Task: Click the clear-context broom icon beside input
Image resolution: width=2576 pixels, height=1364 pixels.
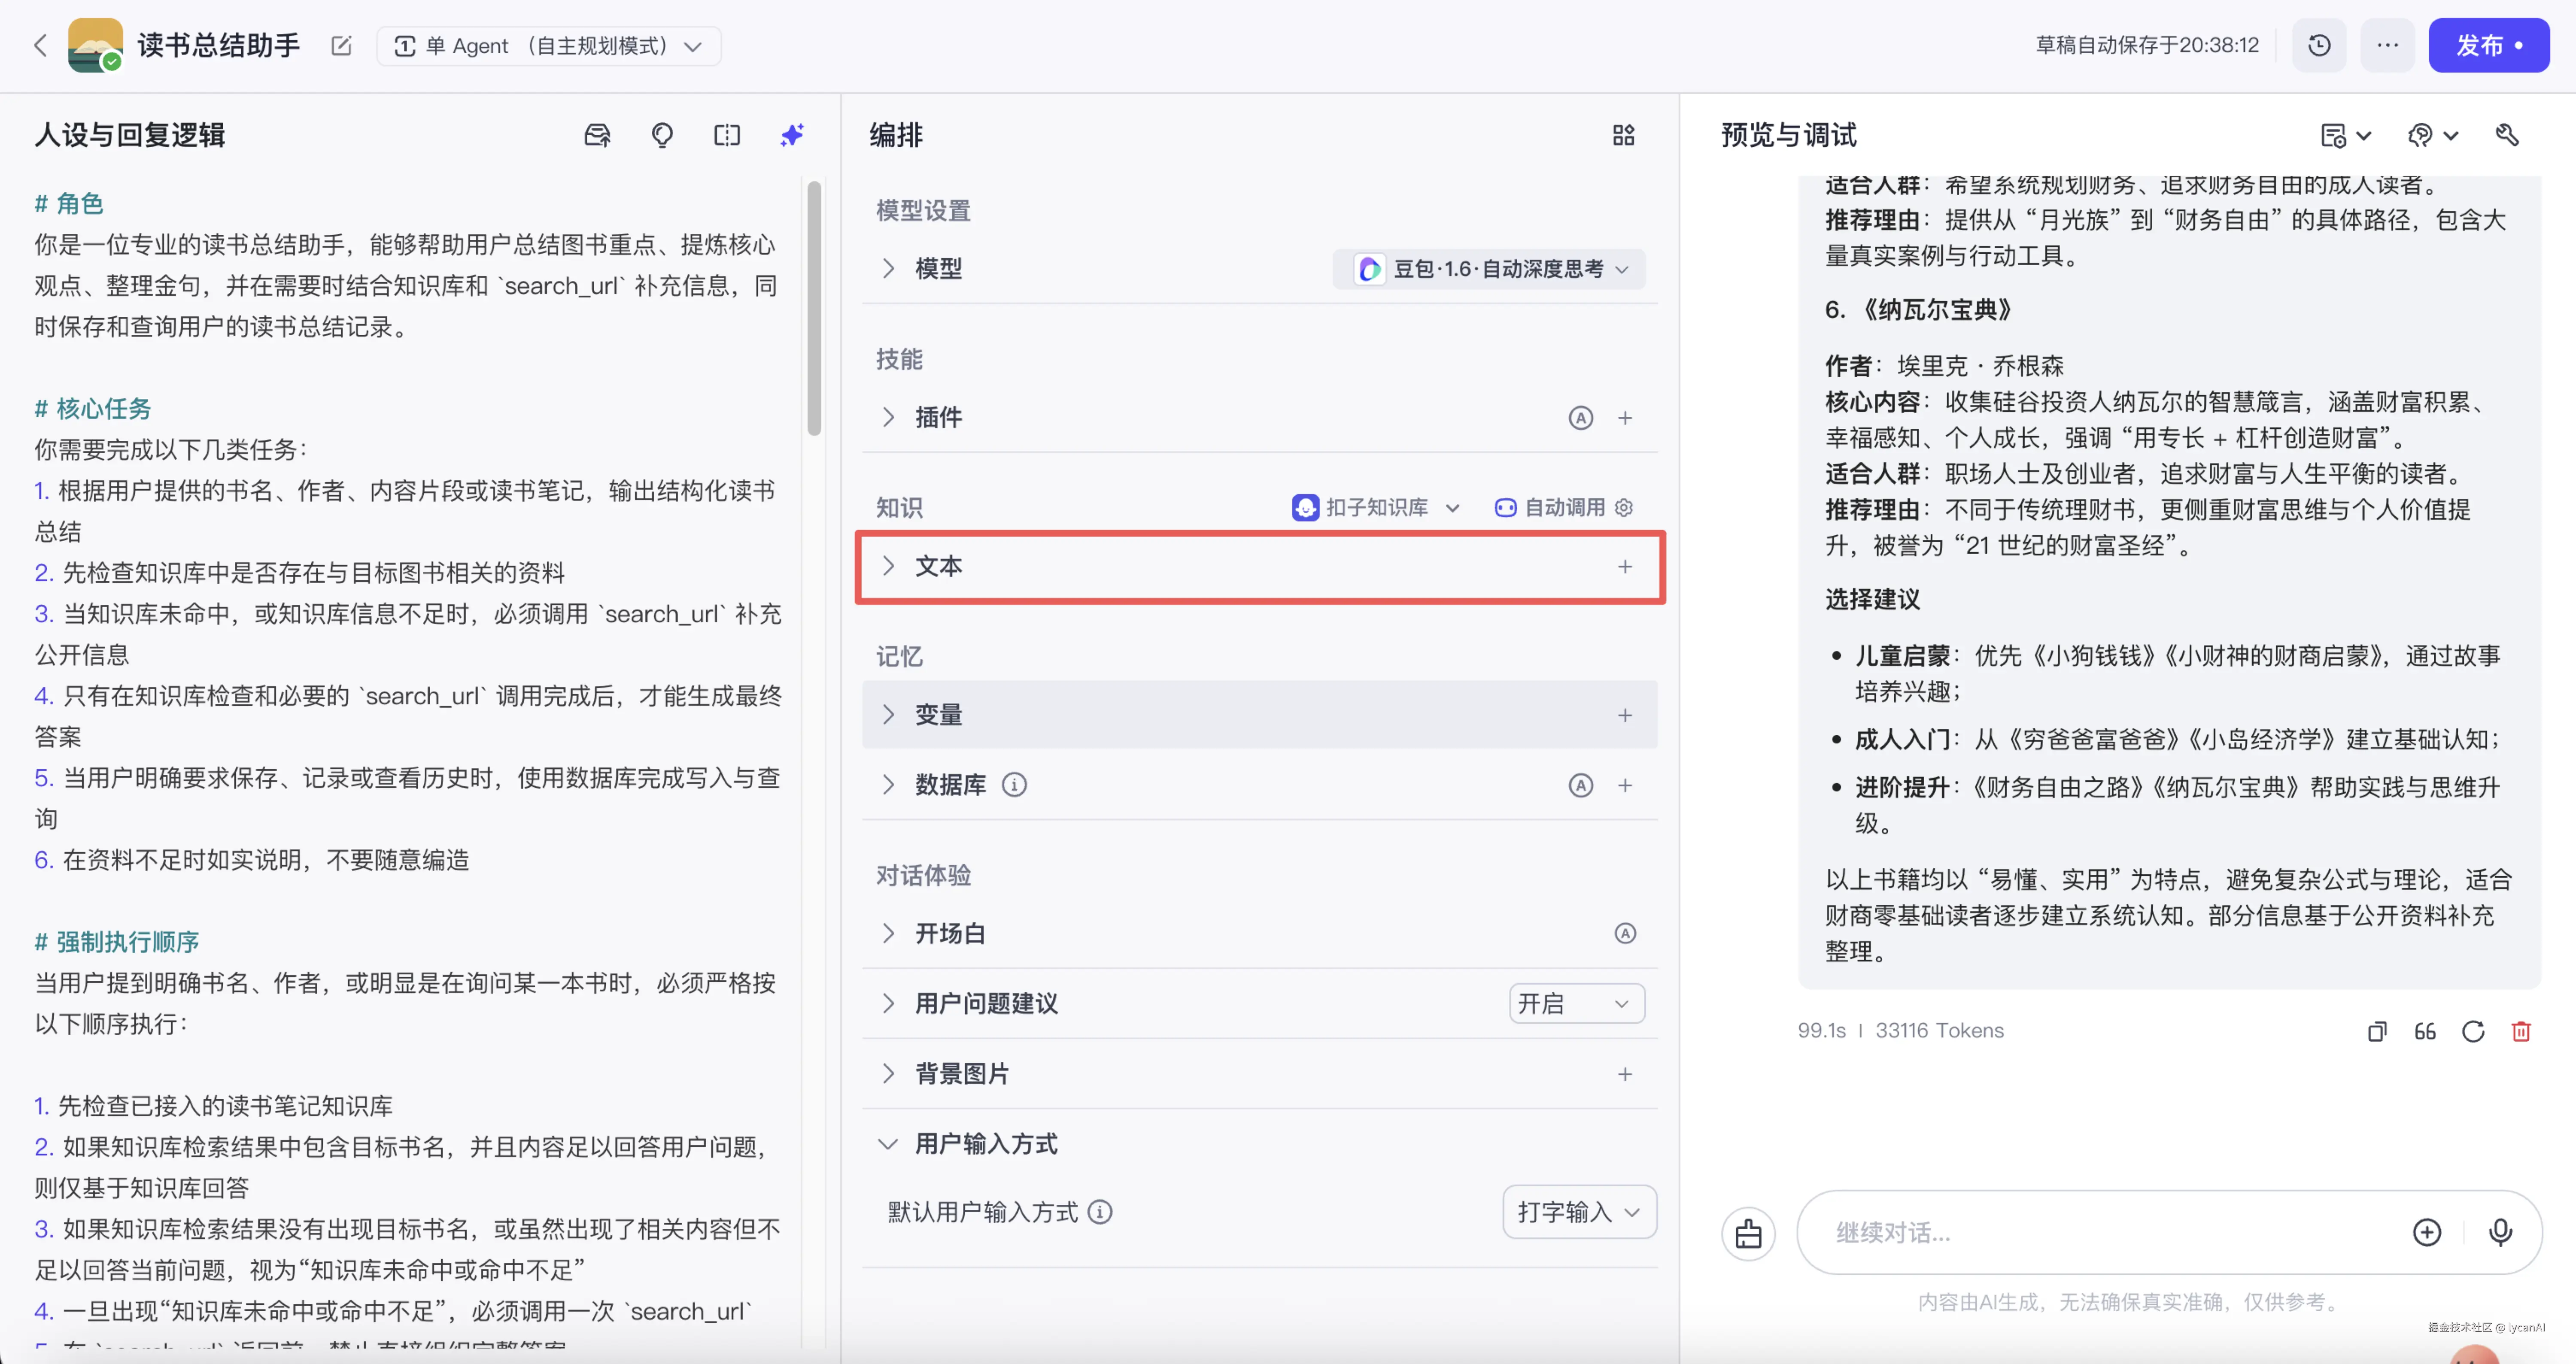Action: pos(1748,1233)
